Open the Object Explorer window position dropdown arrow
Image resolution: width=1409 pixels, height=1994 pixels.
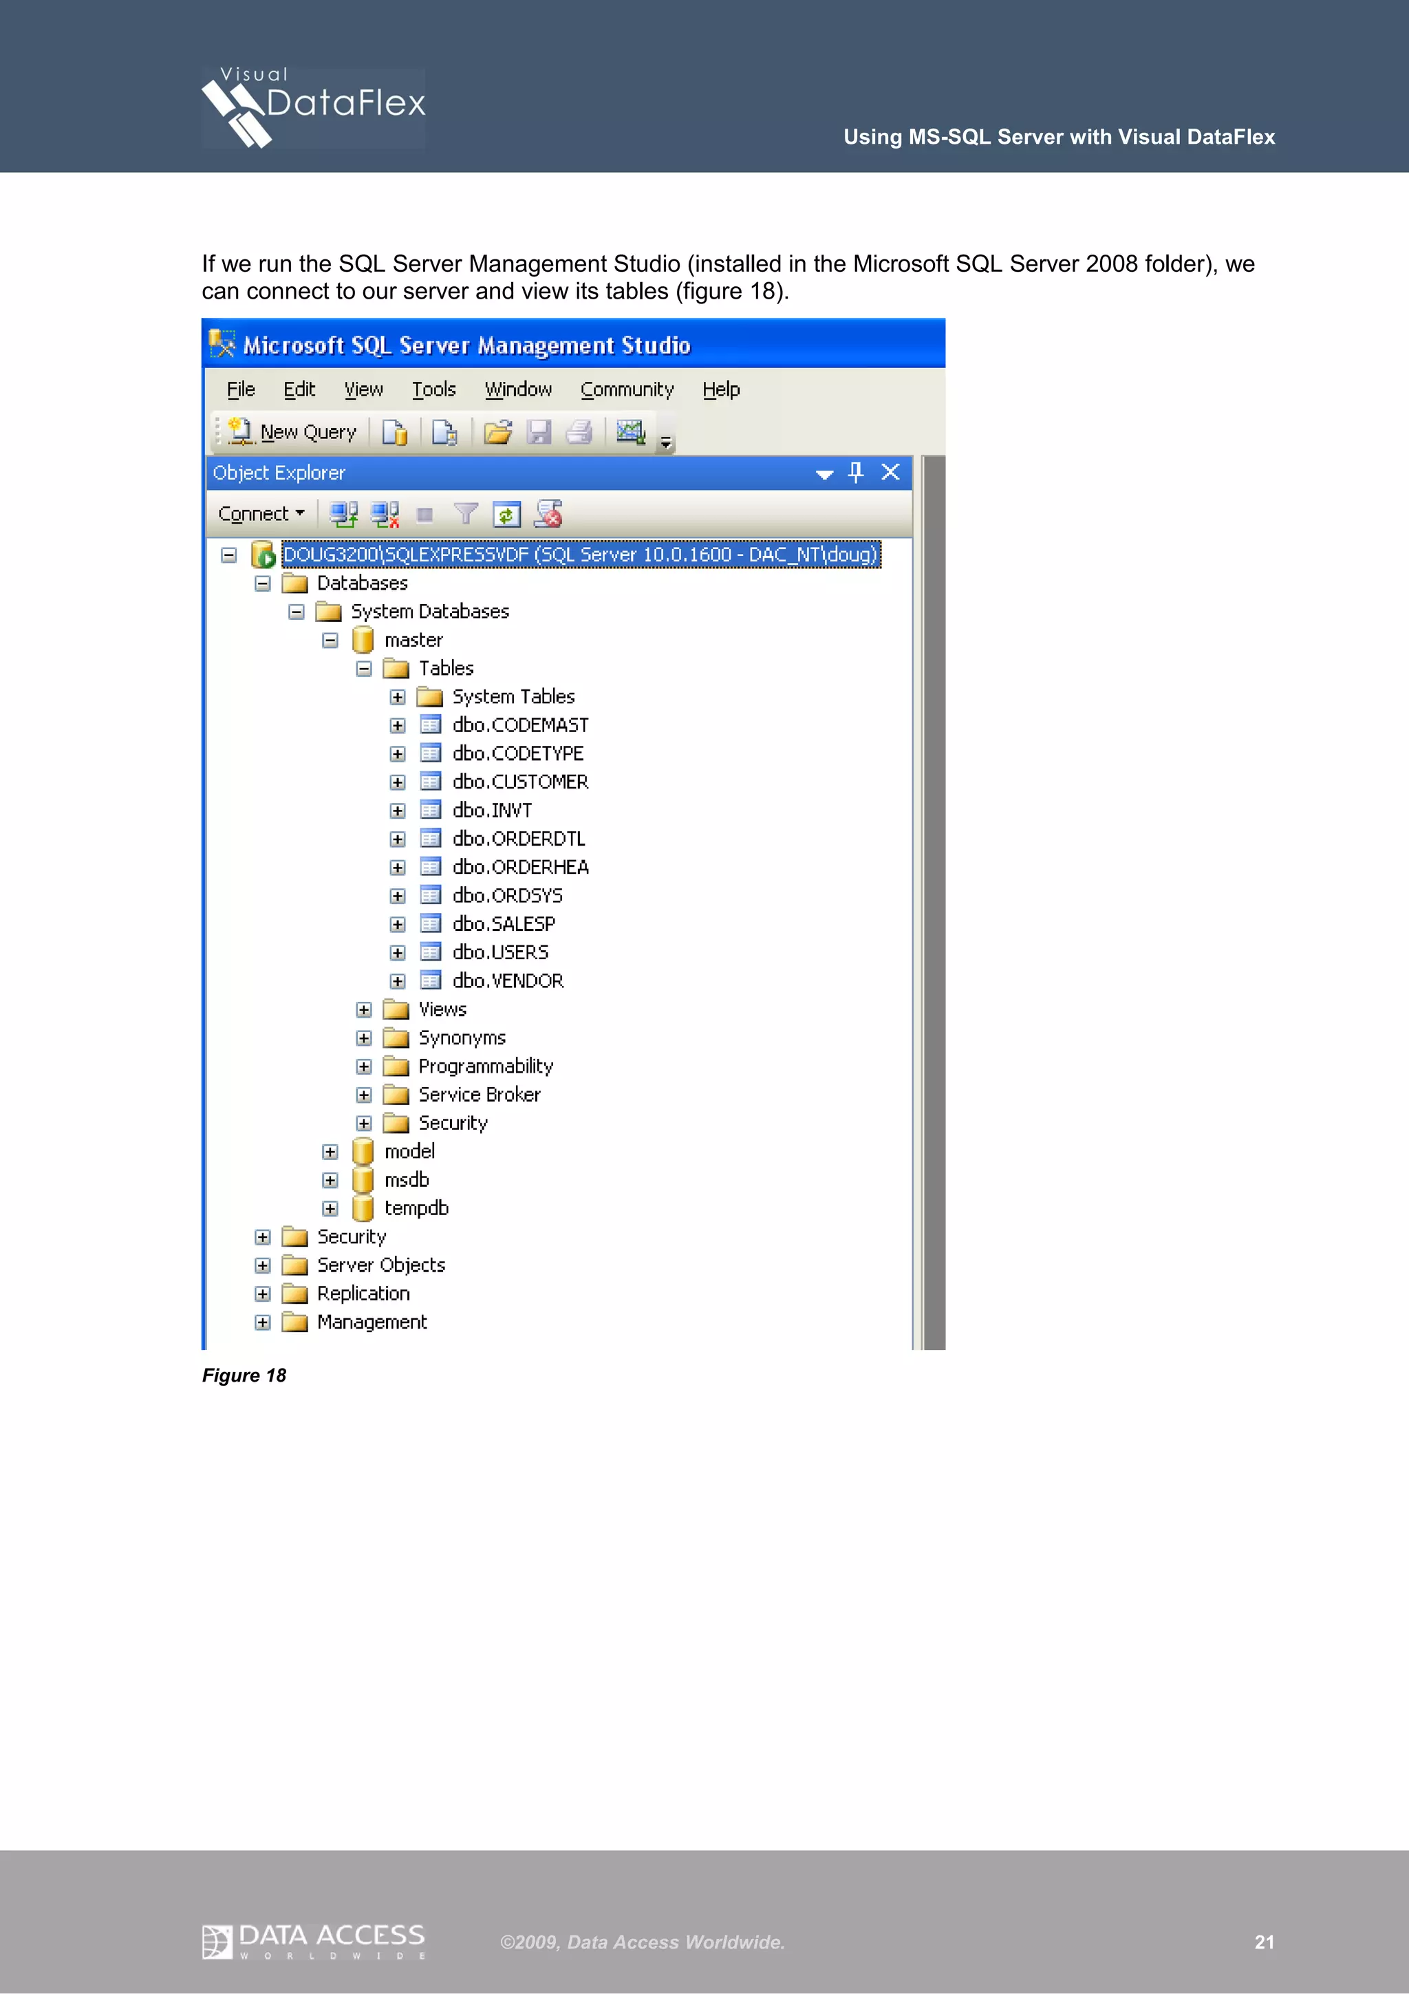(825, 474)
